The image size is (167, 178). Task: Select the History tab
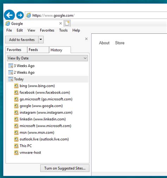pyautogui.click(x=60, y=50)
